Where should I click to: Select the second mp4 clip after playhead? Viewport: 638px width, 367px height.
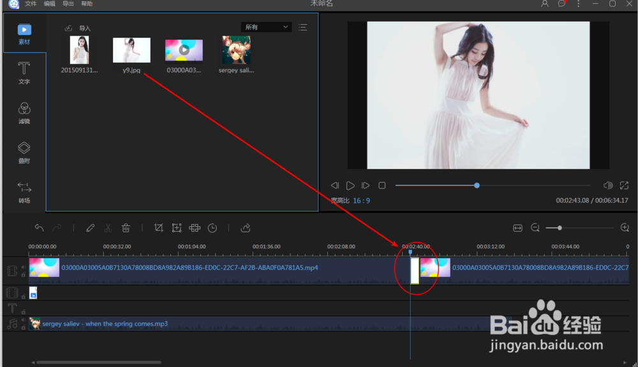click(x=524, y=271)
